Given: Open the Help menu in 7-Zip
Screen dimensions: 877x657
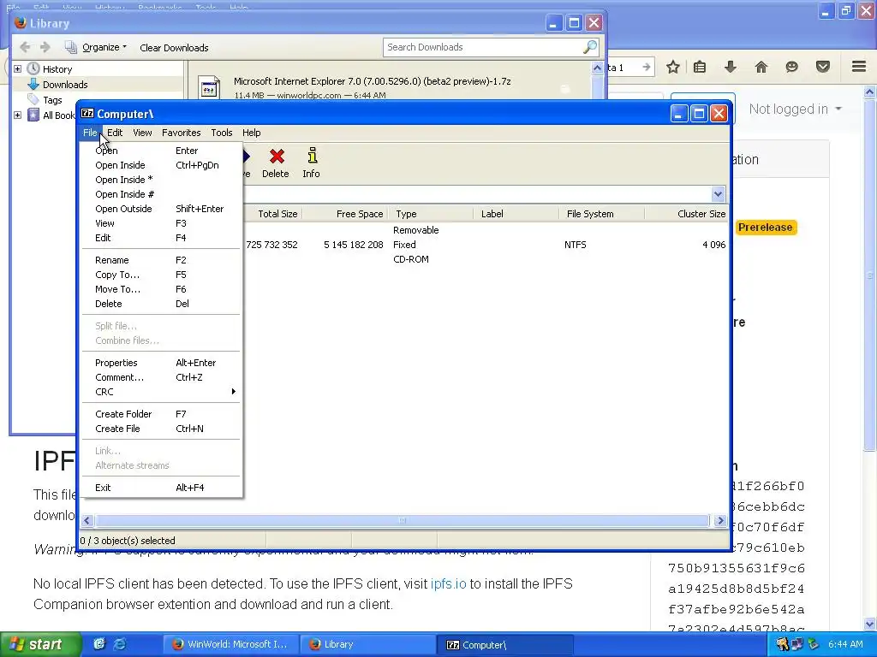Looking at the screenshot, I should pyautogui.click(x=251, y=133).
